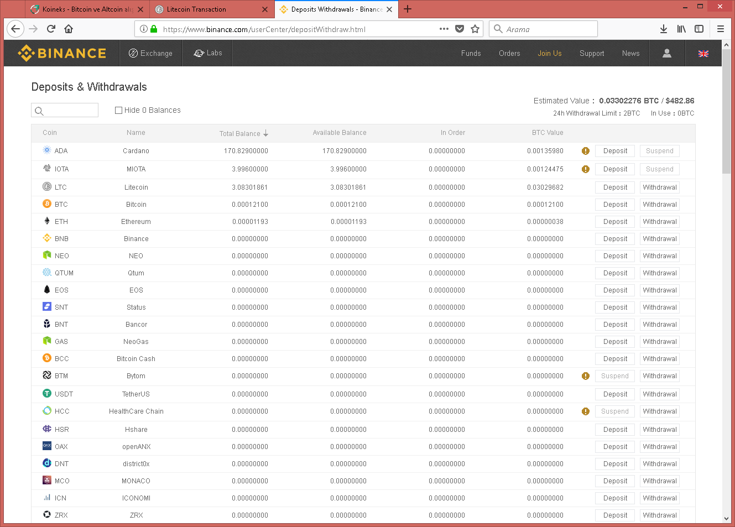Enable Hide 0 Balances checkbox
This screenshot has width=735, height=527.
[x=118, y=110]
